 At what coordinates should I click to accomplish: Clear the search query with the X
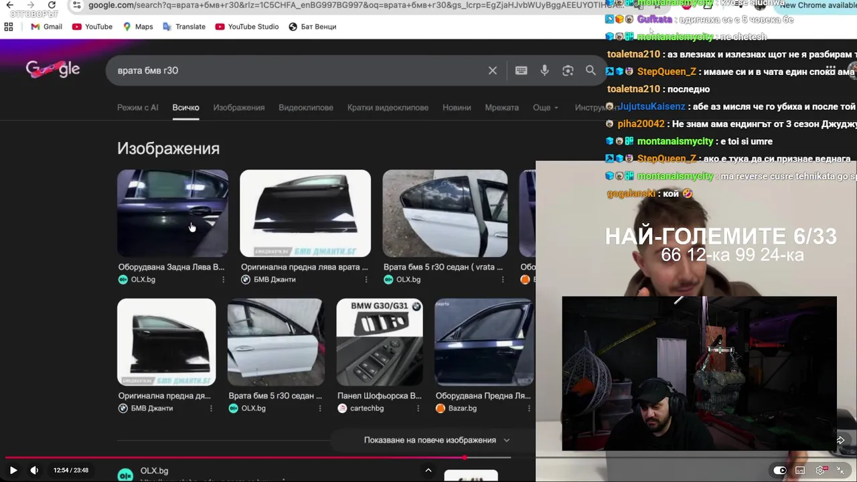coord(493,70)
